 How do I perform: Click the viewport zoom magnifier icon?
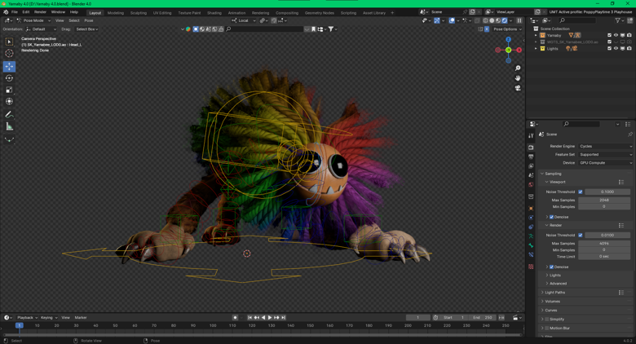point(518,68)
